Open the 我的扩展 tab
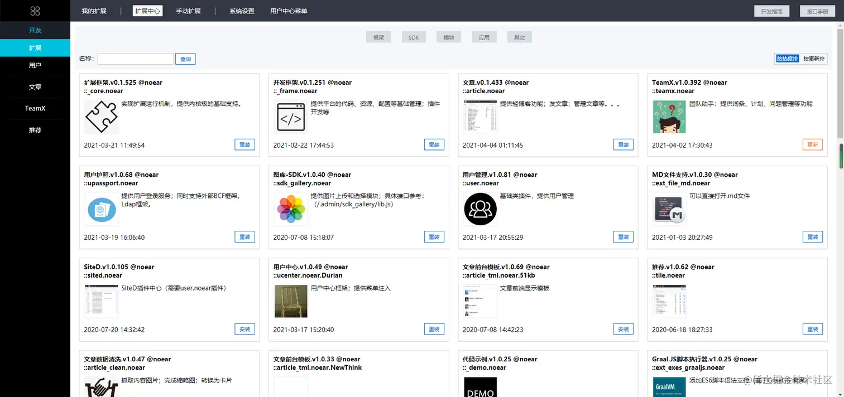 coord(94,11)
